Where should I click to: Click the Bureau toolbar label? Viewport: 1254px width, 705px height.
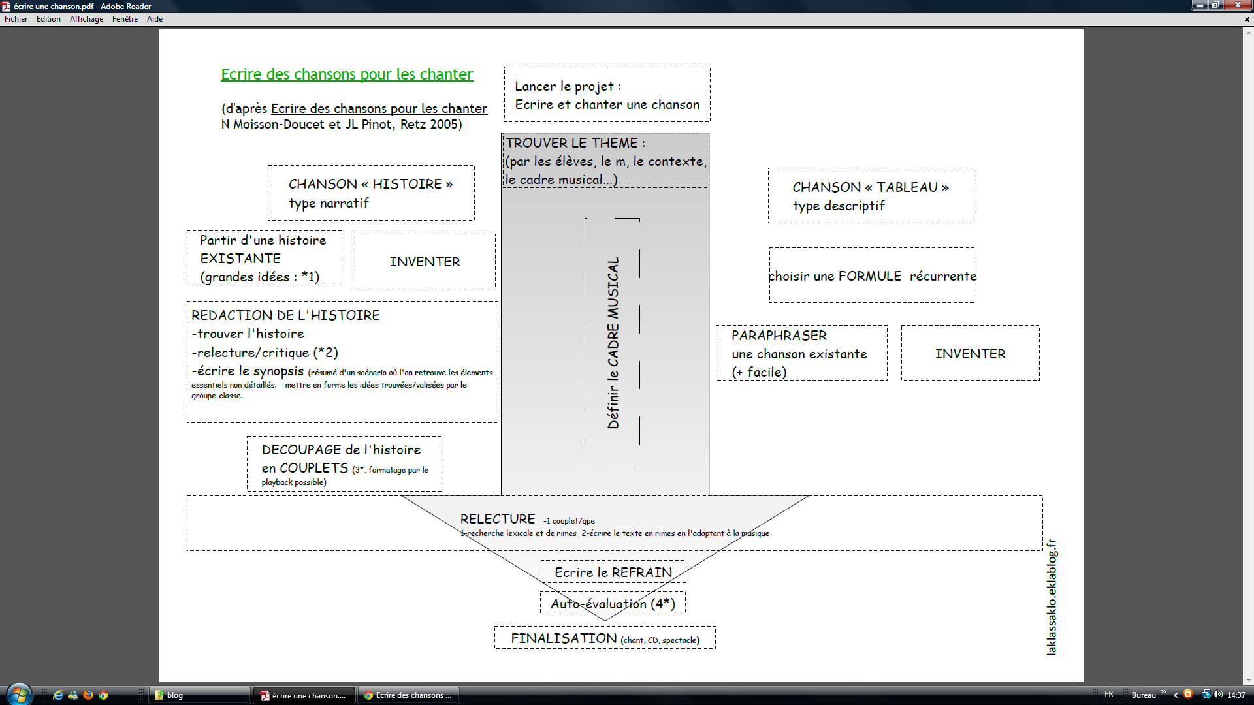(x=1144, y=695)
